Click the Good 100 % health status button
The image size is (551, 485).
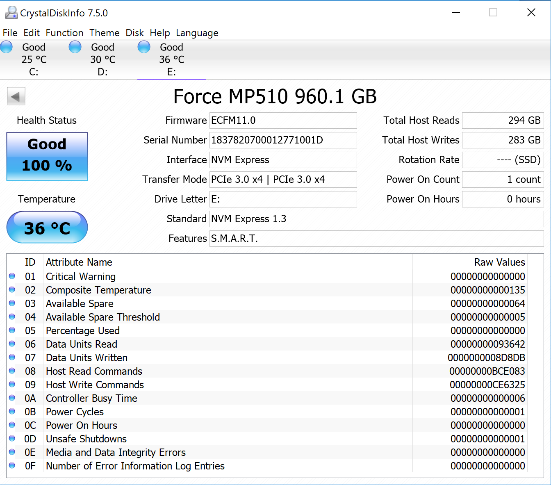(47, 156)
